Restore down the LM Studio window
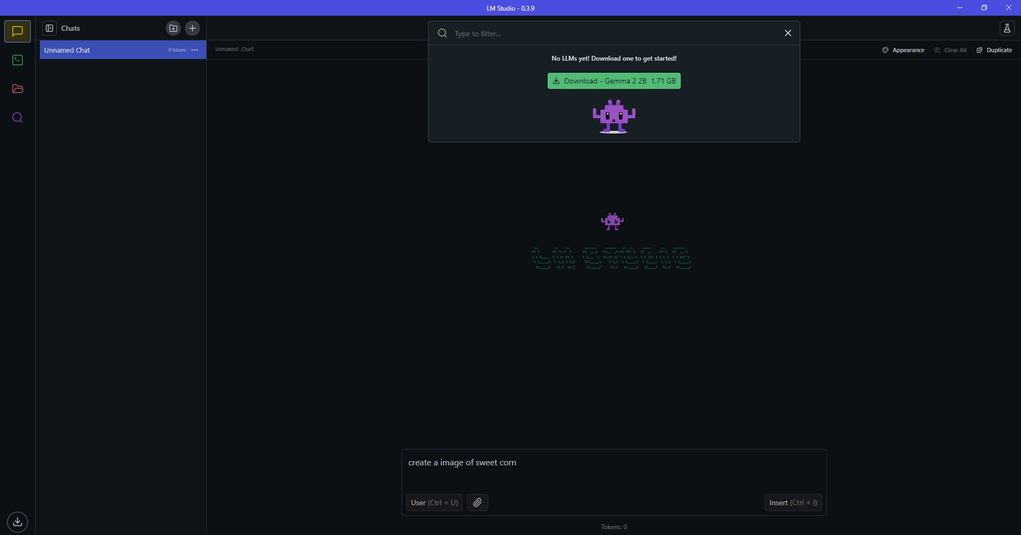 coord(984,8)
